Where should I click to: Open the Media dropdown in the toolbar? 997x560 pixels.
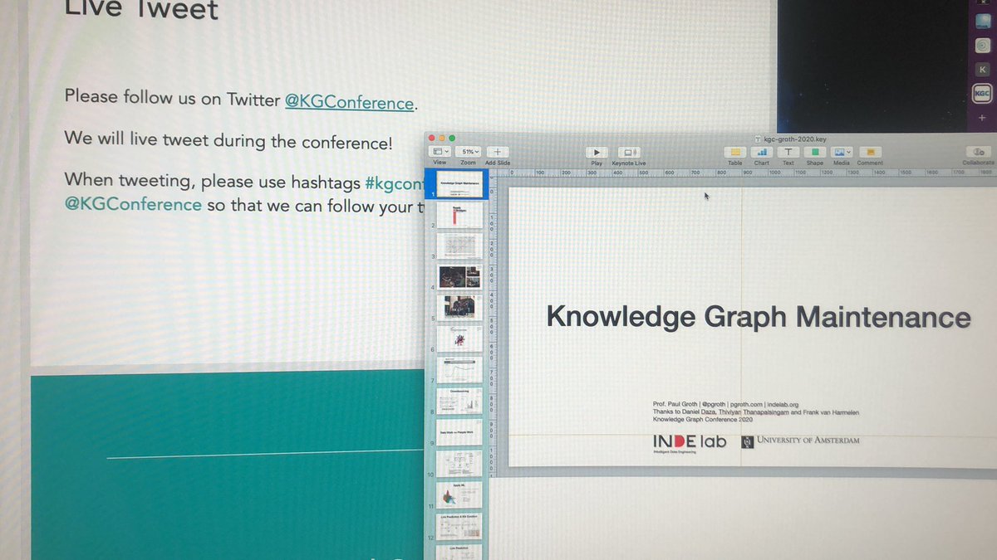tap(842, 153)
